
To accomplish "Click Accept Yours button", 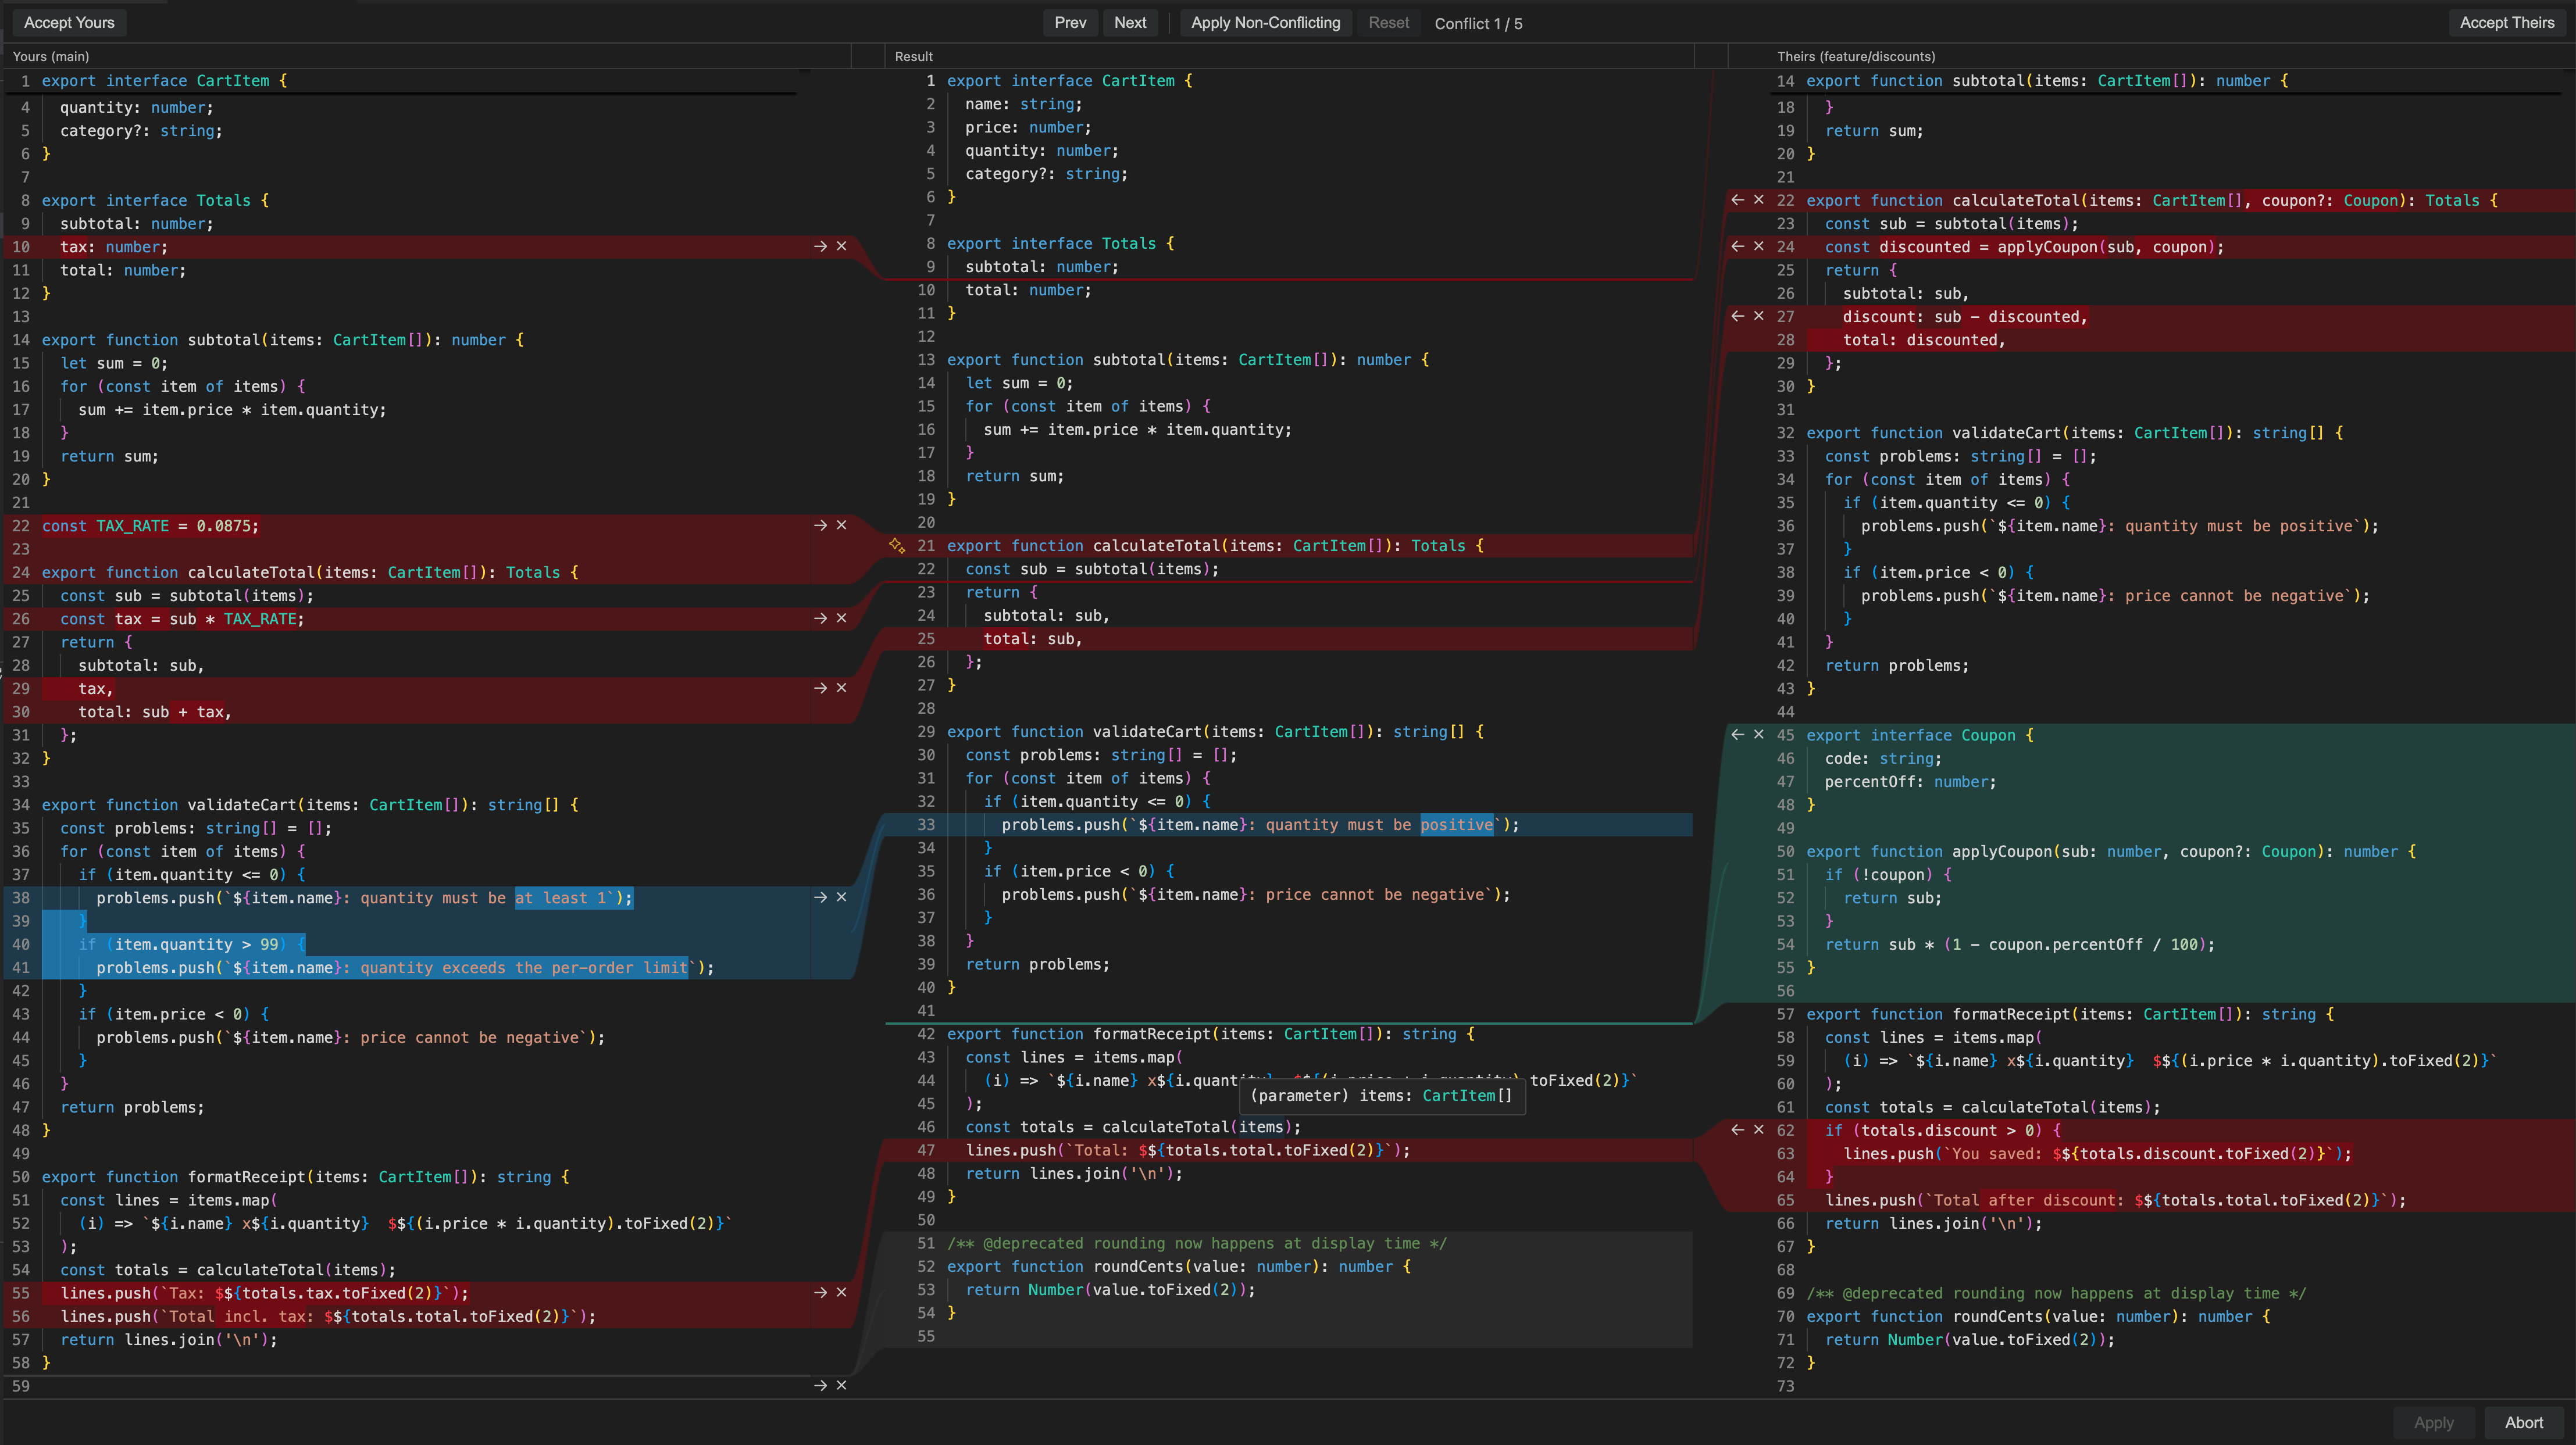I will point(69,23).
